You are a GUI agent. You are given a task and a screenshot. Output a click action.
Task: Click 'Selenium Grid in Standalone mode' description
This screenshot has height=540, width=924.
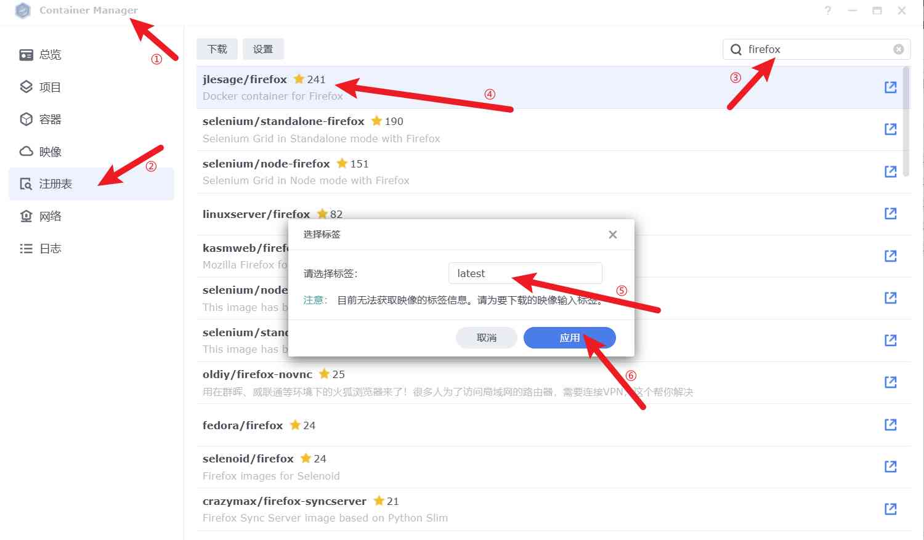point(322,139)
